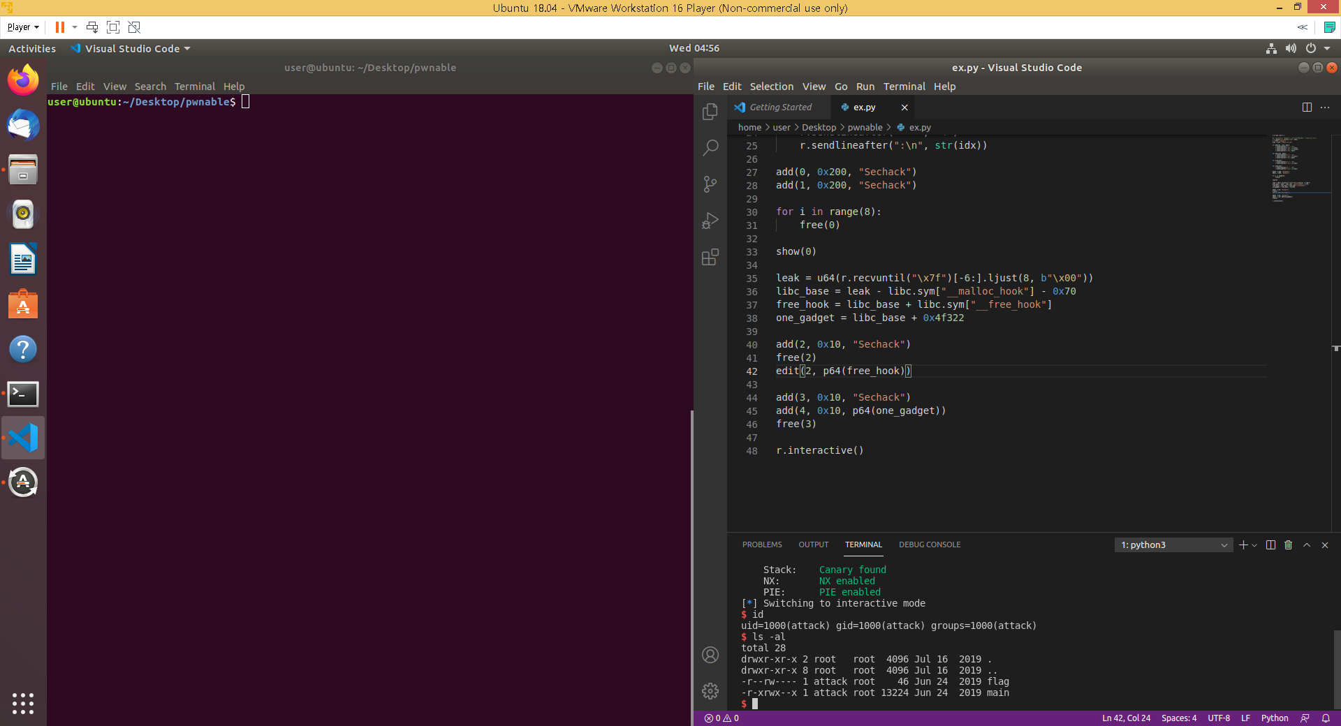Open the Run menu in VS Code
1341x726 pixels.
[x=865, y=87]
